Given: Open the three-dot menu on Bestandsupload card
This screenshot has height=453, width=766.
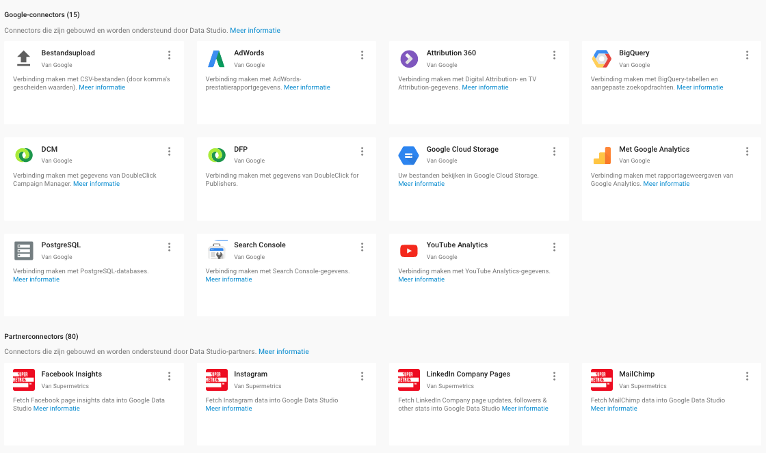Looking at the screenshot, I should [170, 55].
